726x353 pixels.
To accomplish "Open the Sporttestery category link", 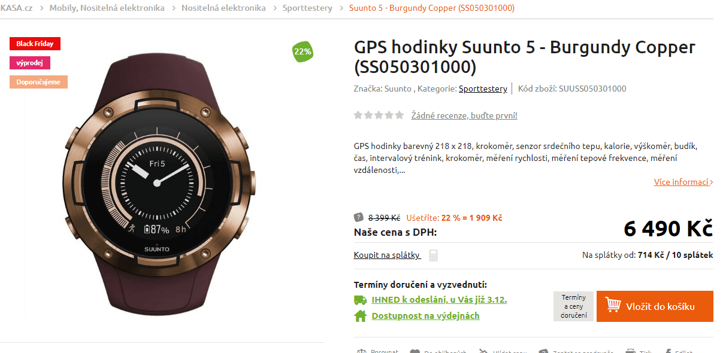I will pyautogui.click(x=483, y=89).
